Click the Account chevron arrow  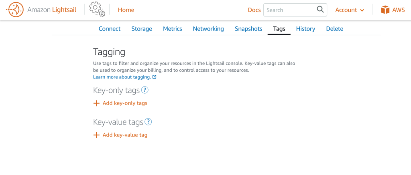pyautogui.click(x=362, y=10)
